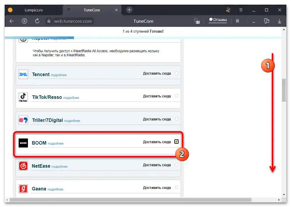Open TikTok/Resso 'подробнее' details link
291x207 pixels.
point(71,98)
